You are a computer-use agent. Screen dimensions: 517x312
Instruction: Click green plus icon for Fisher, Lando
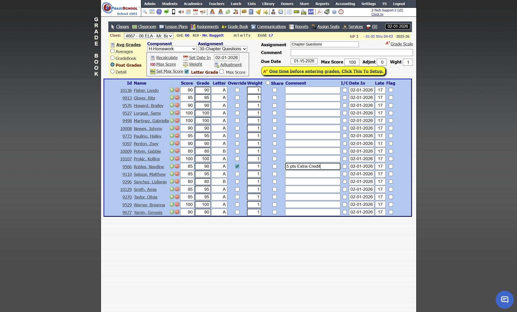click(x=172, y=90)
